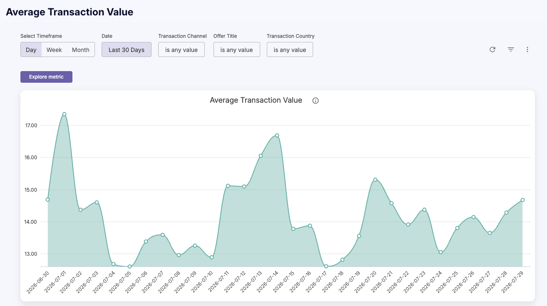The height and width of the screenshot is (306, 547).
Task: Open Transaction Country filter dropdown
Action: [x=290, y=50]
